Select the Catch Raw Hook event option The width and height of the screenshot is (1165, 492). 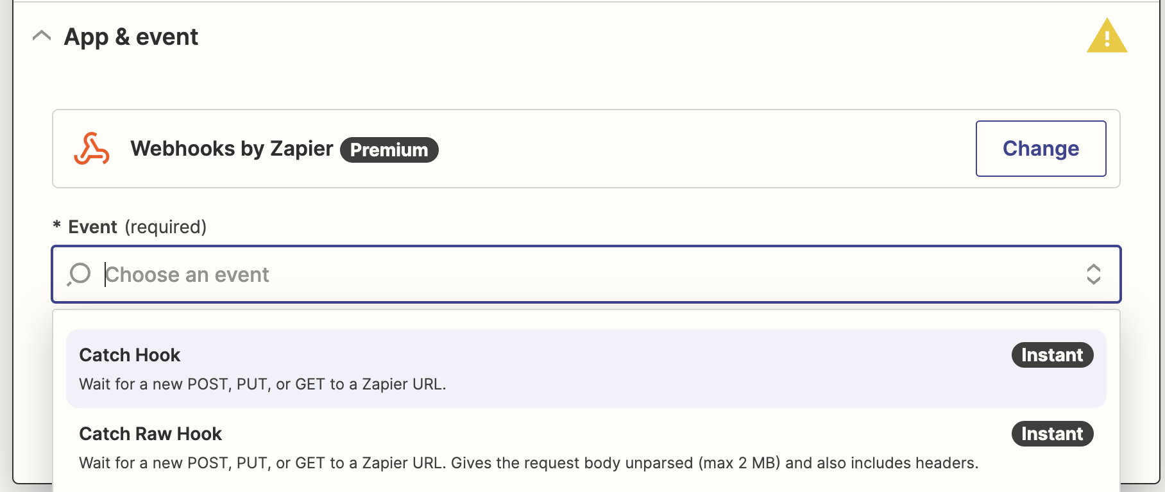pos(586,448)
